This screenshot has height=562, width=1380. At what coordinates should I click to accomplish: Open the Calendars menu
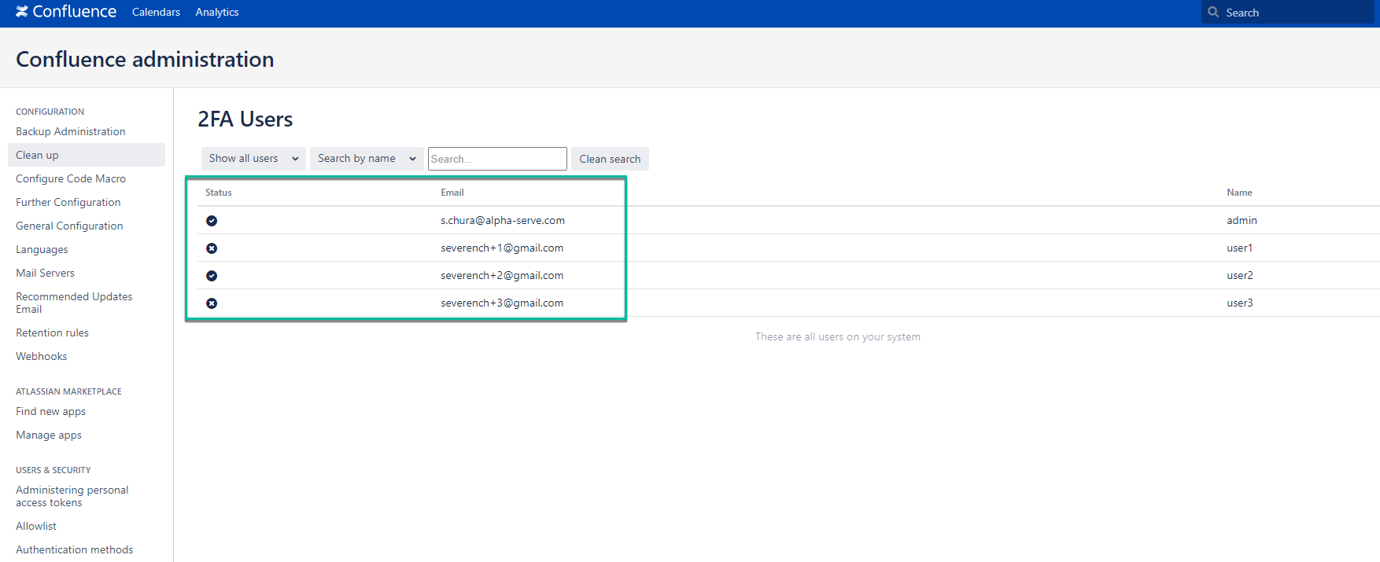[156, 12]
